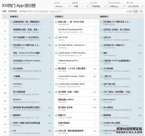Click in-app purchase icon beside Boom Beach
Image resolution: width=145 pixels, height=136 pixels.
[x=102, y=100]
